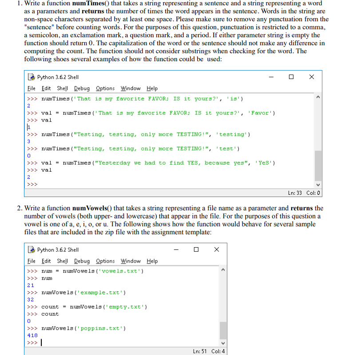
Task: Click first shell title 'Python 3.6.2 Shell'
Action: 58,77
